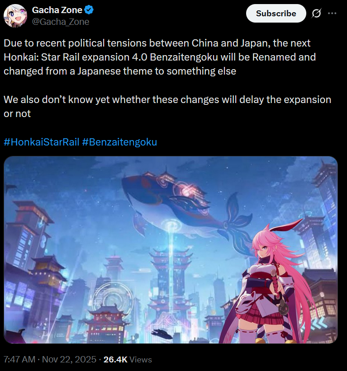
Task: Open the three-dot more options menu
Action: coord(332,13)
